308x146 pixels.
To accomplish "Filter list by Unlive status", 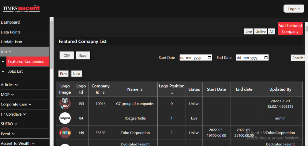I will tap(261, 32).
